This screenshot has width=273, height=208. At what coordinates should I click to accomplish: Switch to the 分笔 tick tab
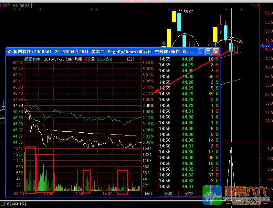(x=168, y=194)
